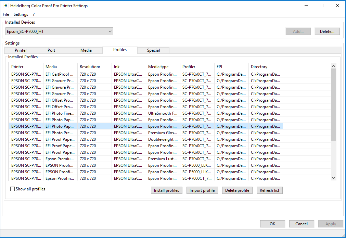Click the Premium Glos... media type cell
The width and height of the screenshot is (346, 238).
163,133
